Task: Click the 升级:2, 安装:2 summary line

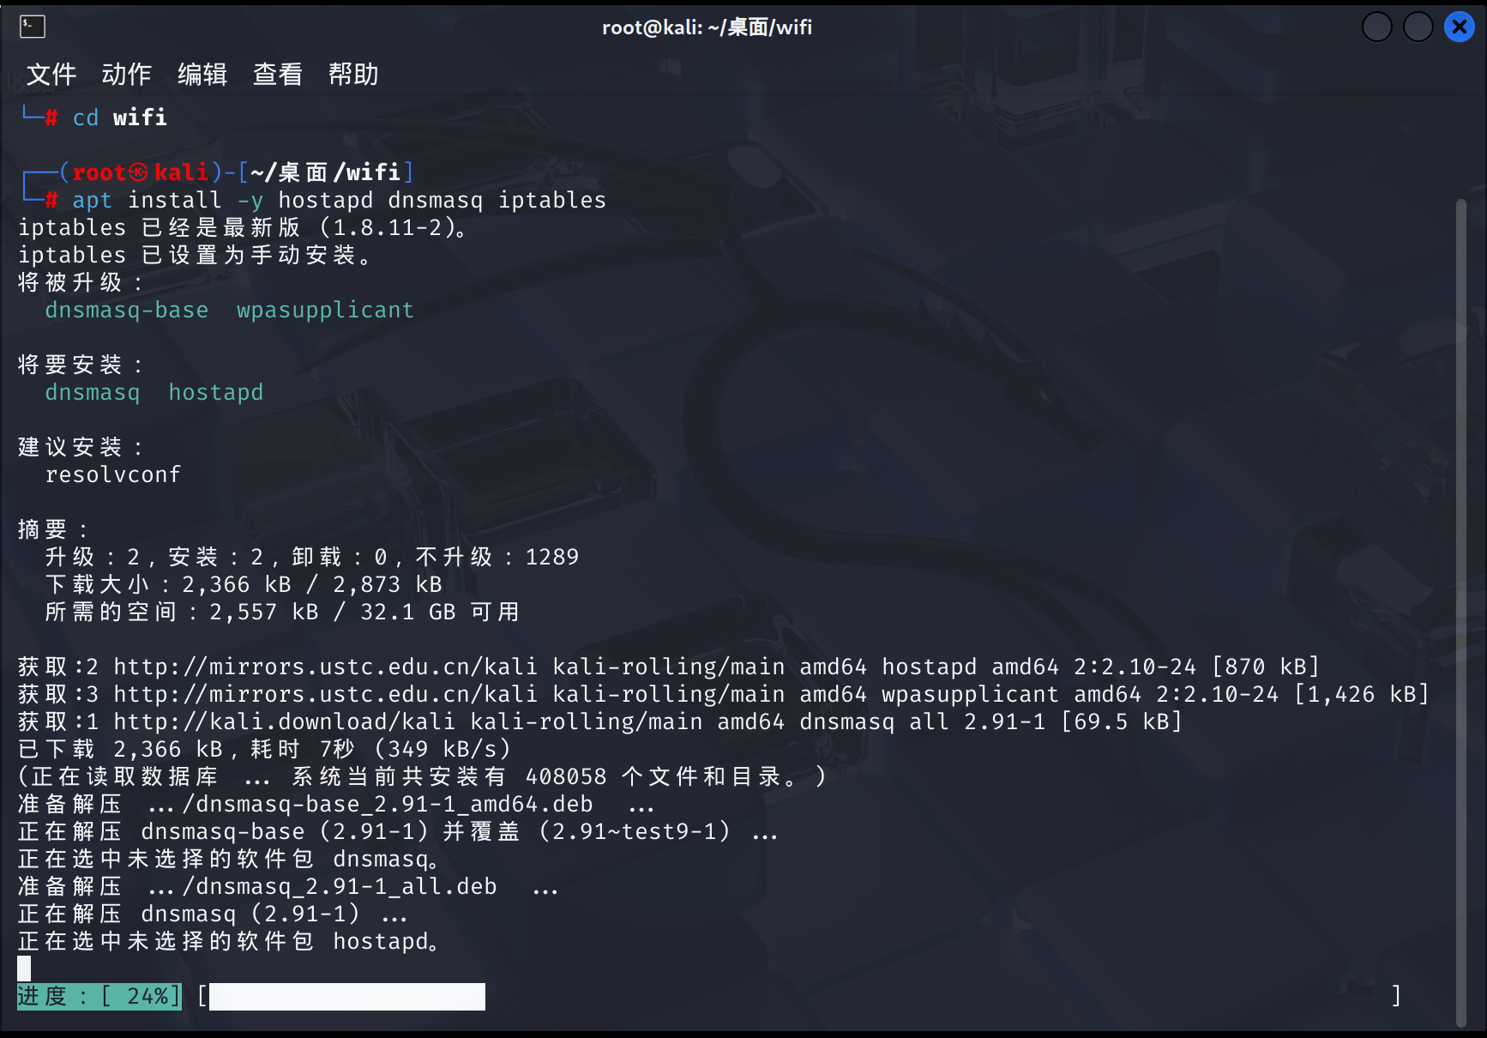Action: point(312,557)
